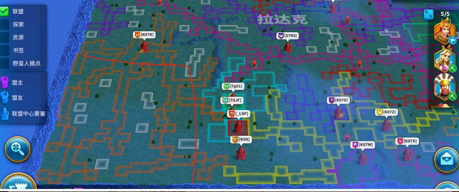Select the red fortress under _LSP
The width and height of the screenshot is (459, 192).
tap(238, 127)
